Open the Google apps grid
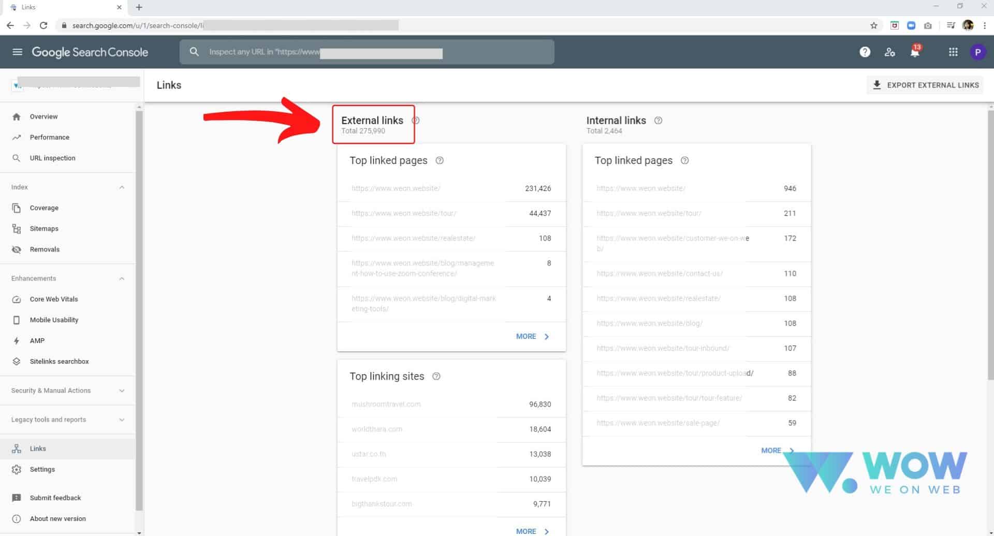 pyautogui.click(x=953, y=52)
